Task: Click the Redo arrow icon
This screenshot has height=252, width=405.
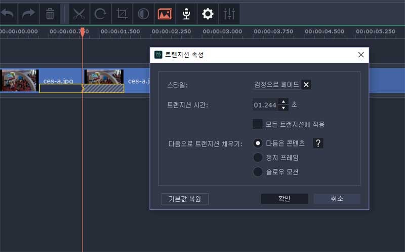Action: point(28,14)
